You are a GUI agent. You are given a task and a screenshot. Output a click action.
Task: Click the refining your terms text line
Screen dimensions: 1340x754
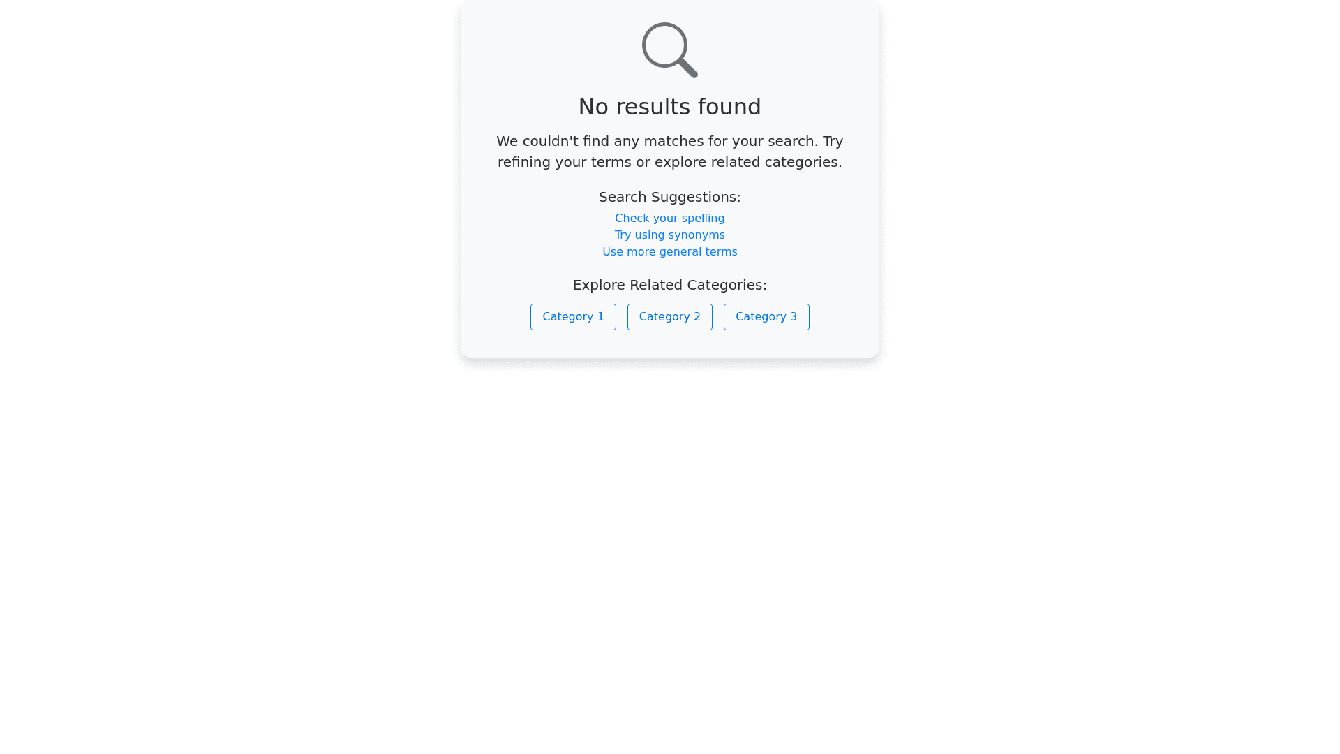pos(670,162)
